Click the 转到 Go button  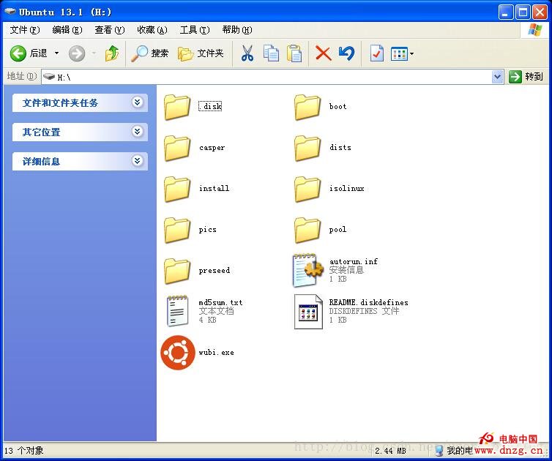tap(526, 76)
